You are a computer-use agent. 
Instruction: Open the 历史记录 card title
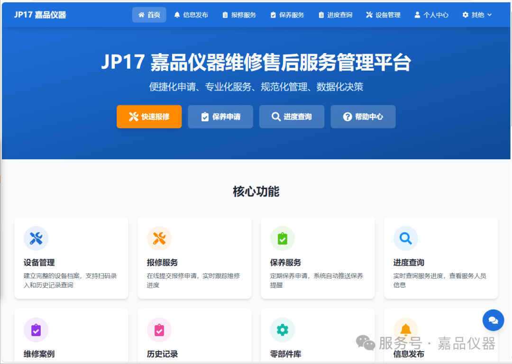tap(162, 354)
